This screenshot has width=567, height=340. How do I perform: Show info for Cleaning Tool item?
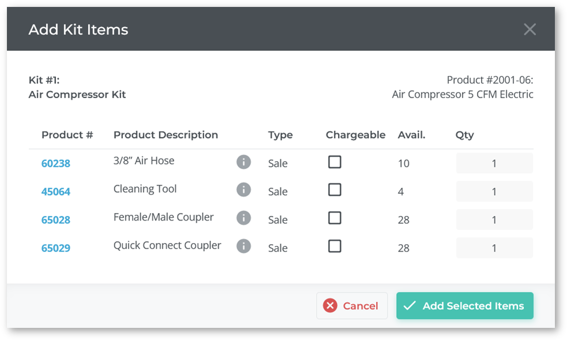point(244,189)
